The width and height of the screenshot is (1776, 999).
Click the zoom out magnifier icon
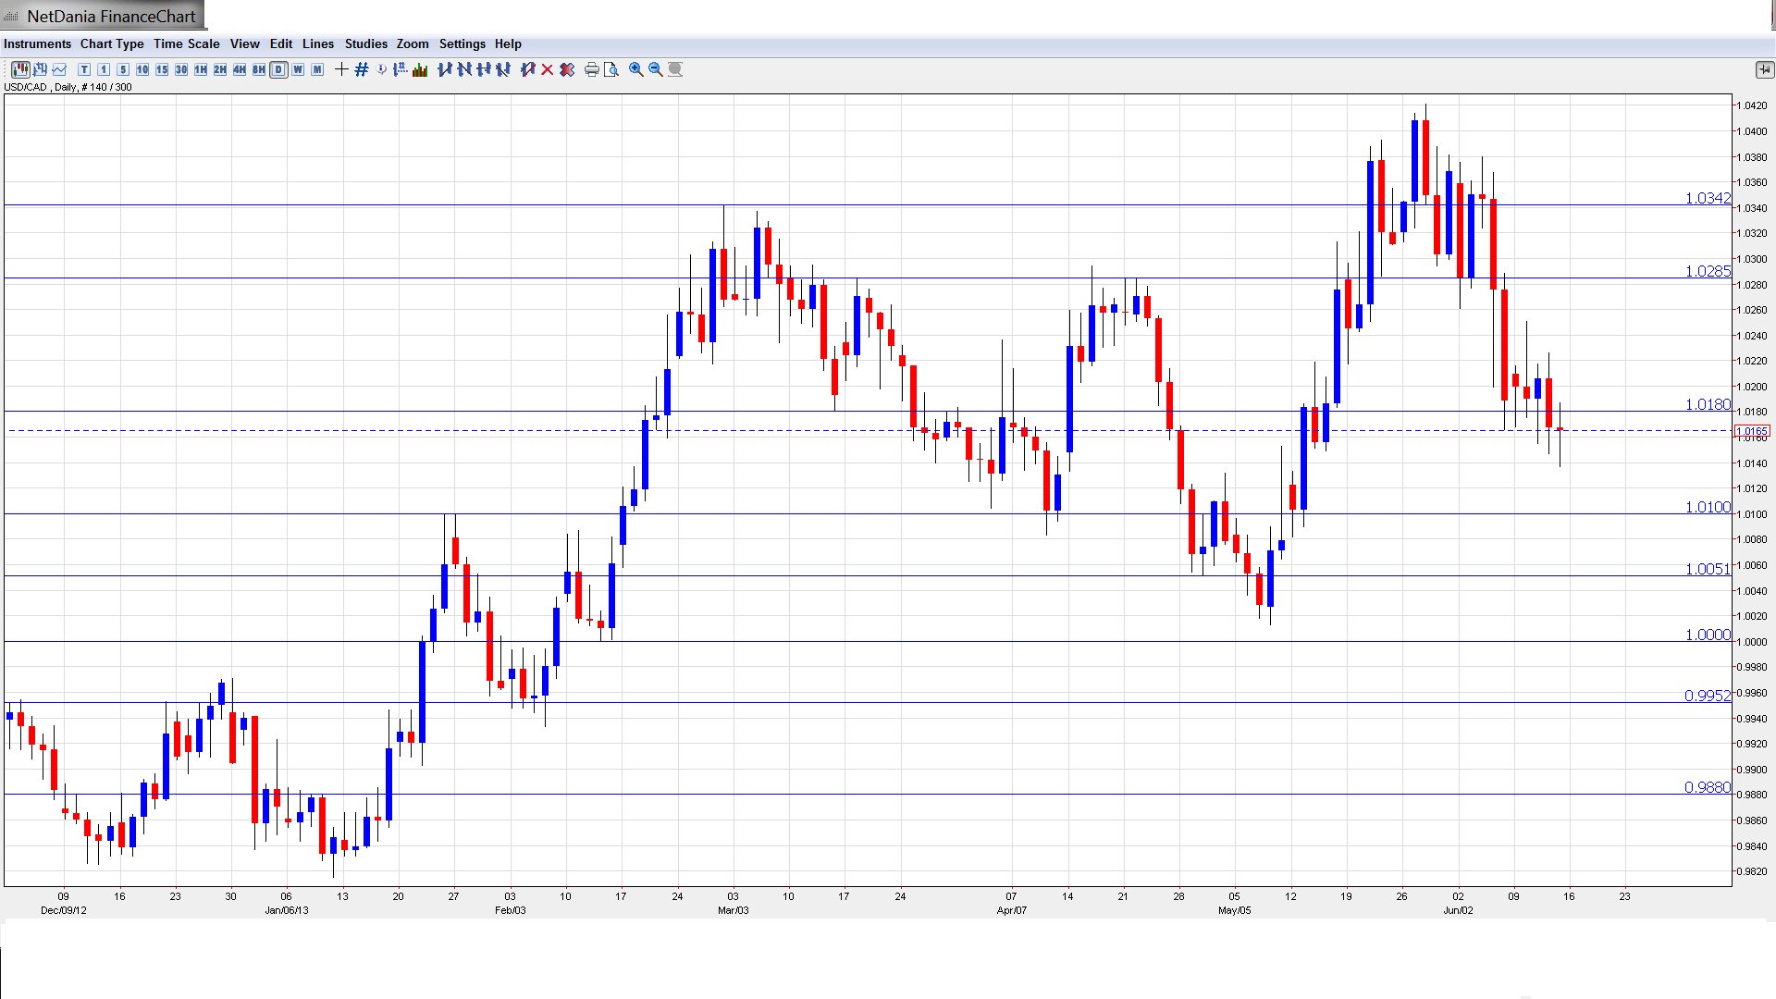[656, 69]
